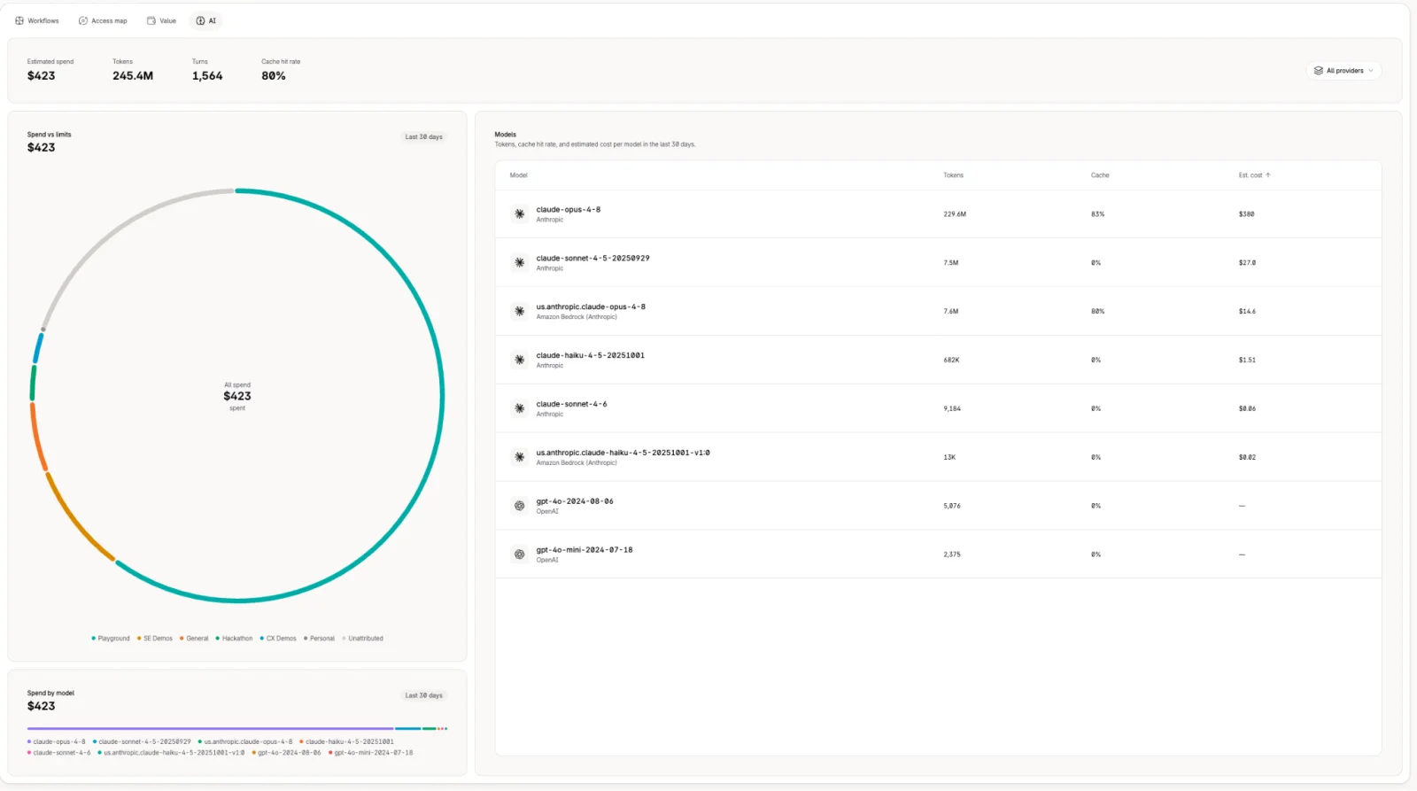Click the $27.0 cost cell
The width and height of the screenshot is (1417, 791).
pyautogui.click(x=1247, y=263)
